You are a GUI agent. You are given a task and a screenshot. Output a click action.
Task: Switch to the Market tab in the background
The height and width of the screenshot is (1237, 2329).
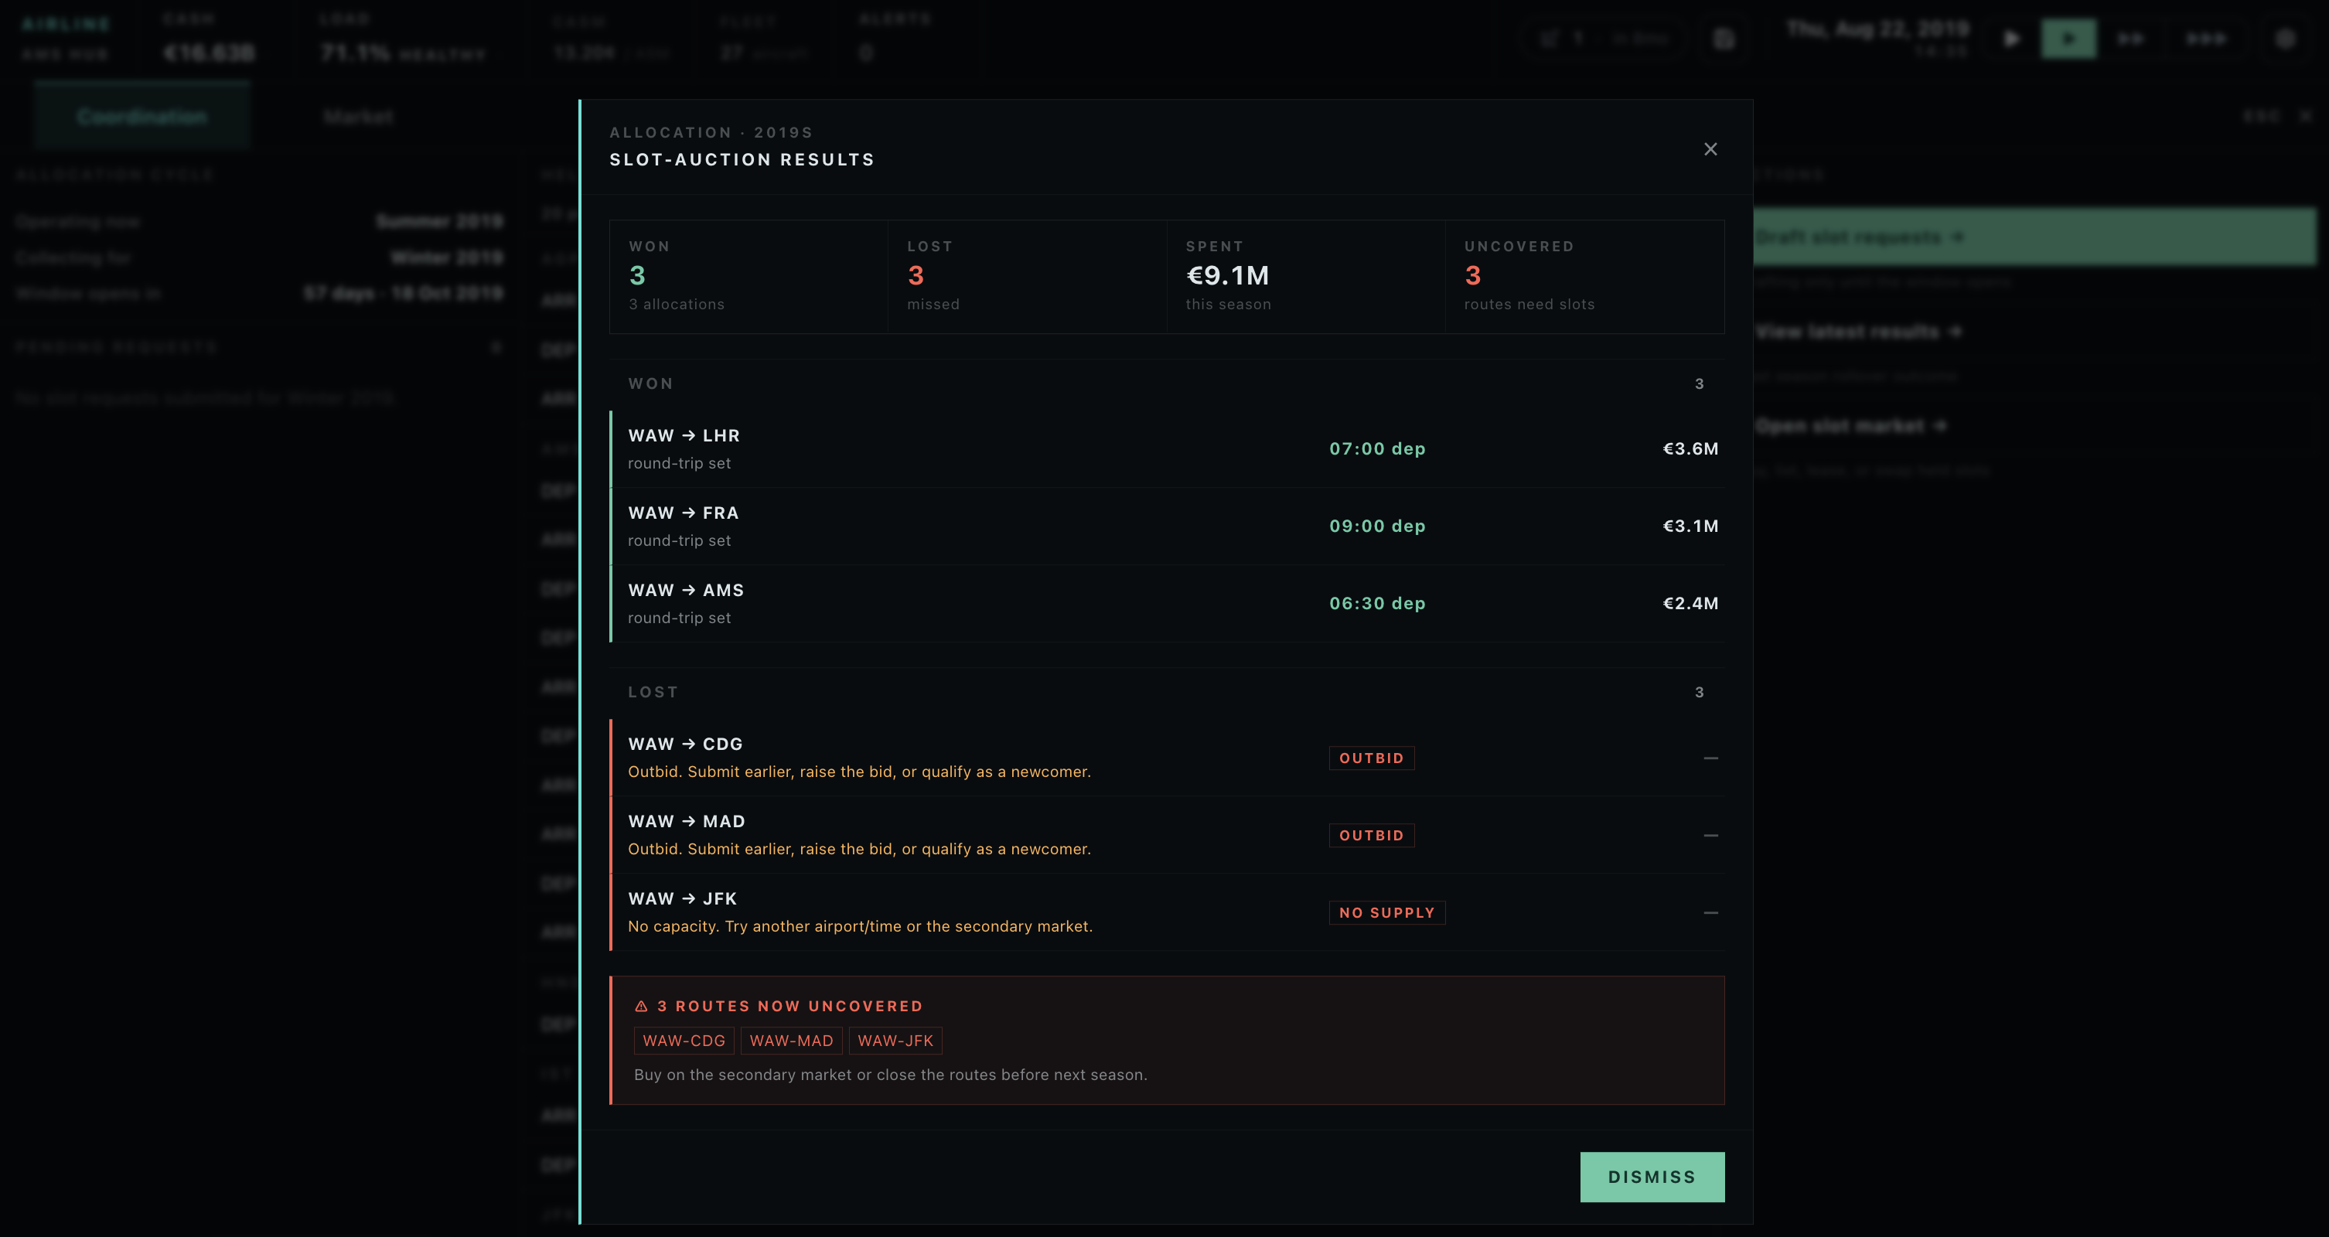click(x=358, y=117)
